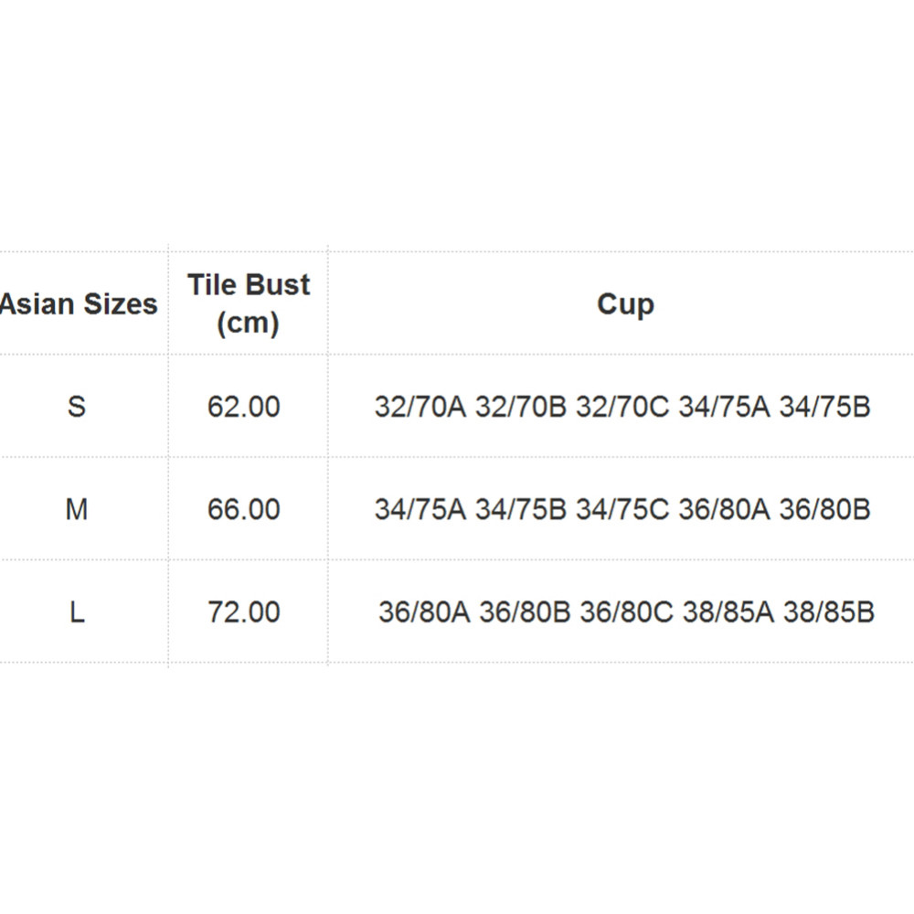Click 34/75A in the S row
914x914 pixels.
click(x=725, y=407)
